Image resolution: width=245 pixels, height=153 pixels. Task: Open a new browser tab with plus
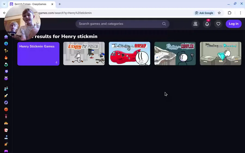pyautogui.click(x=60, y=4)
